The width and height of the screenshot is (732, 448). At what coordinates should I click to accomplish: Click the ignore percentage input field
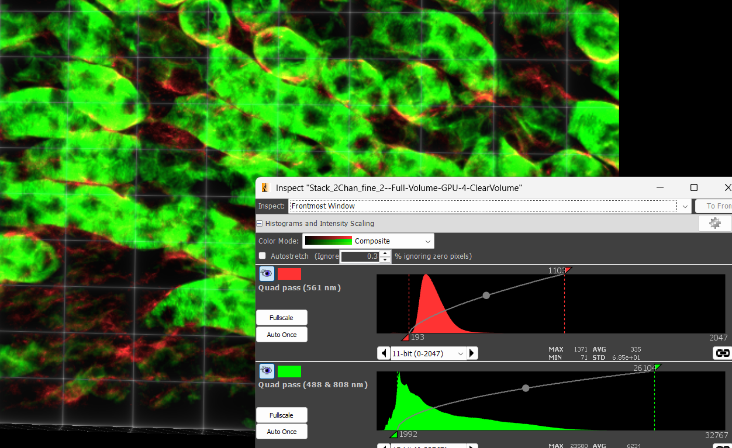(360, 256)
